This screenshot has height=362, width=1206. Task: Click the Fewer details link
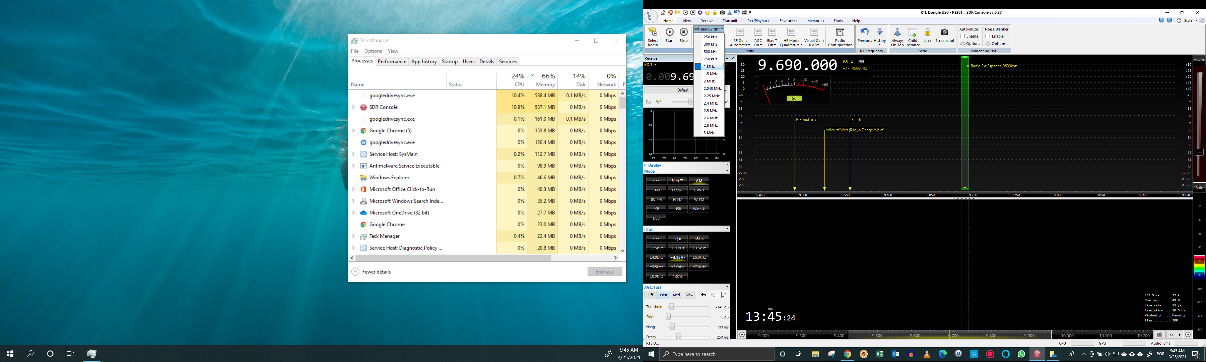point(376,271)
